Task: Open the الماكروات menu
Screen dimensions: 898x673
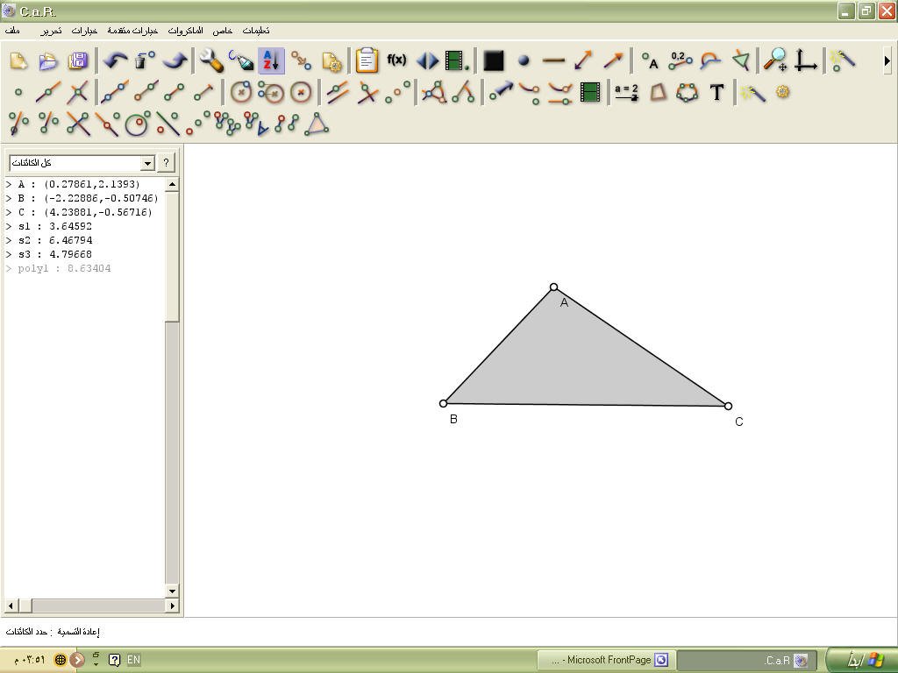Action: (185, 31)
